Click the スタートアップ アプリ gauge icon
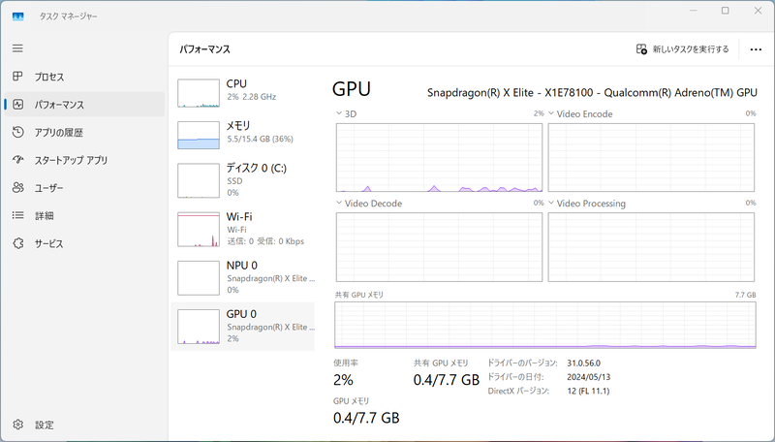Viewport: 775px width, 442px height. (17, 160)
